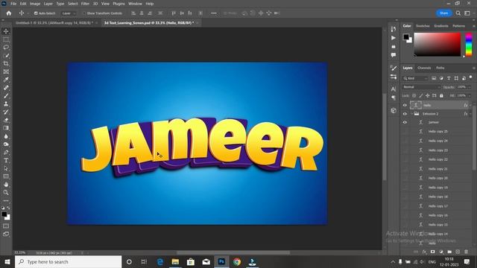This screenshot has width=477, height=268.
Task: Open Chrome from the taskbar
Action: tap(237, 261)
